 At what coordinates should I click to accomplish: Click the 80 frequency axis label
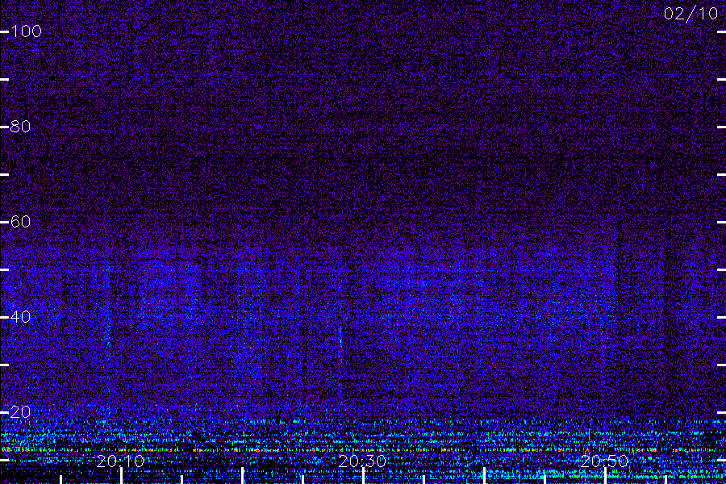(20, 127)
